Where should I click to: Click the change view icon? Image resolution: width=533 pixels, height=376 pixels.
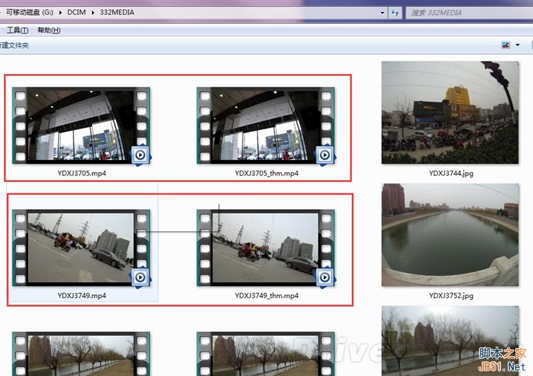pos(506,45)
